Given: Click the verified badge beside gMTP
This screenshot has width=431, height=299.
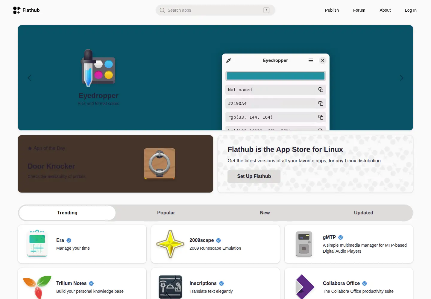Looking at the screenshot, I should click(x=341, y=237).
